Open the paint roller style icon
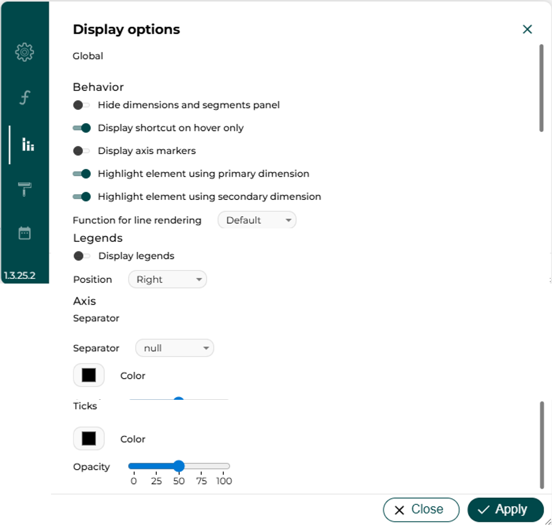 [x=24, y=189]
